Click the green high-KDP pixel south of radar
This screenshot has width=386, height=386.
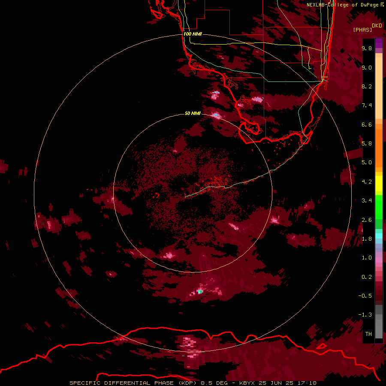click(200, 292)
